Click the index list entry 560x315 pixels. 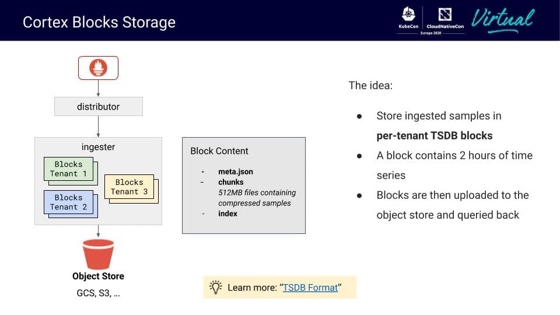228,213
